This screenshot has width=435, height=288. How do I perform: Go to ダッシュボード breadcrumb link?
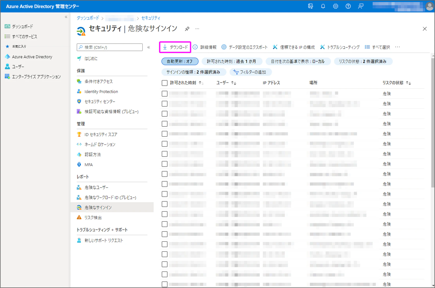(88, 18)
